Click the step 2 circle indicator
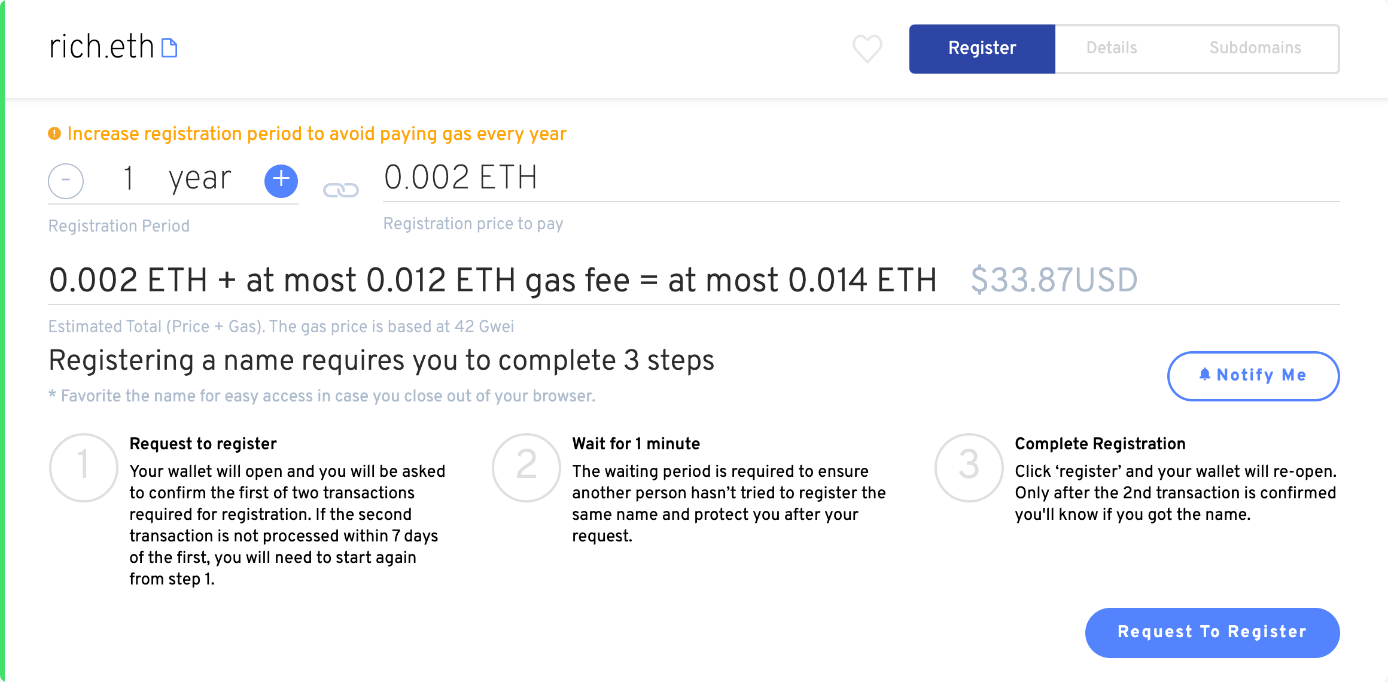Viewport: 1388px width, 682px height. coord(526,467)
